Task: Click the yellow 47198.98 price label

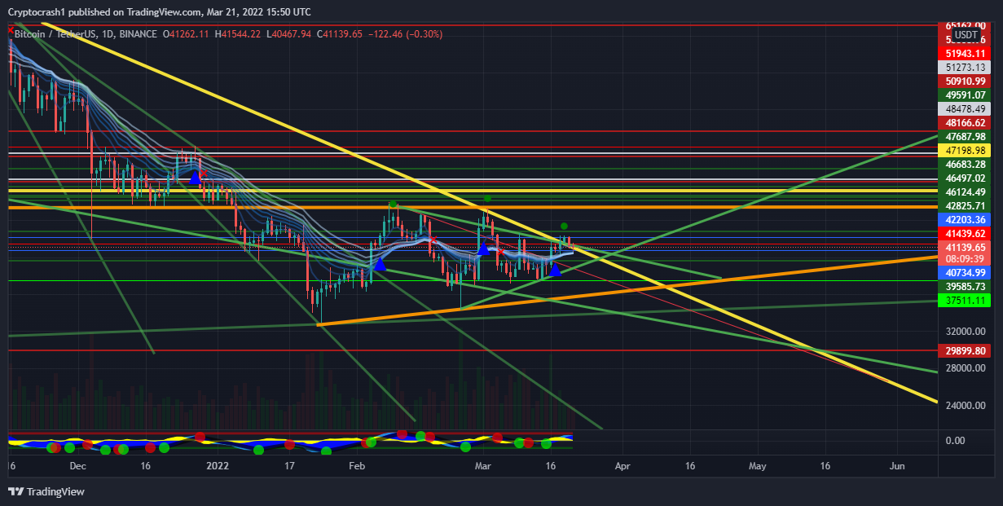Action: tap(966, 150)
